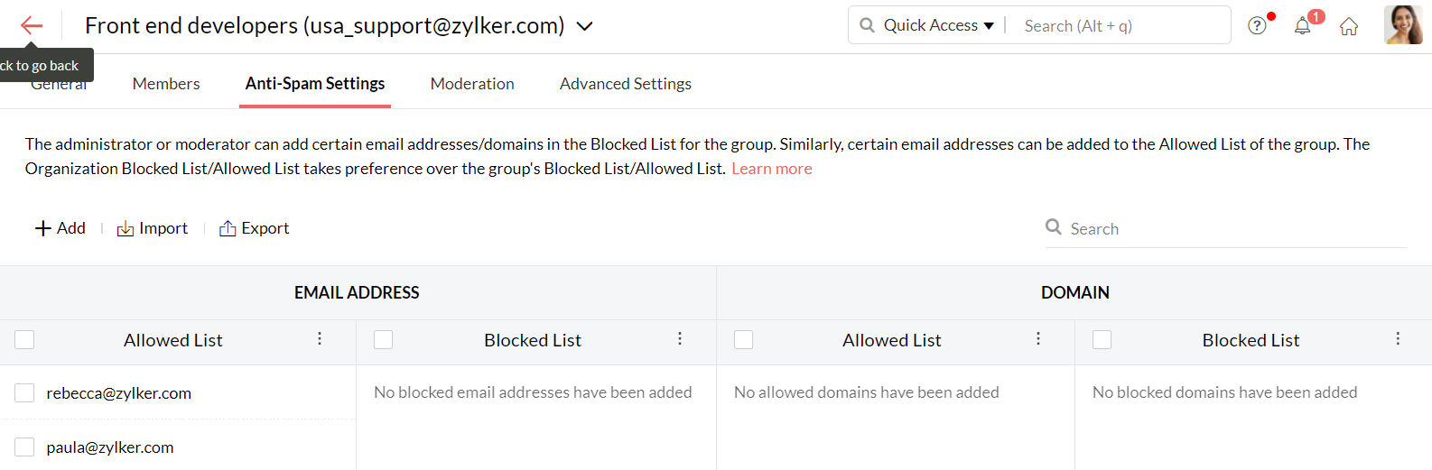
Task: Go to home via house icon
Action: click(1349, 27)
